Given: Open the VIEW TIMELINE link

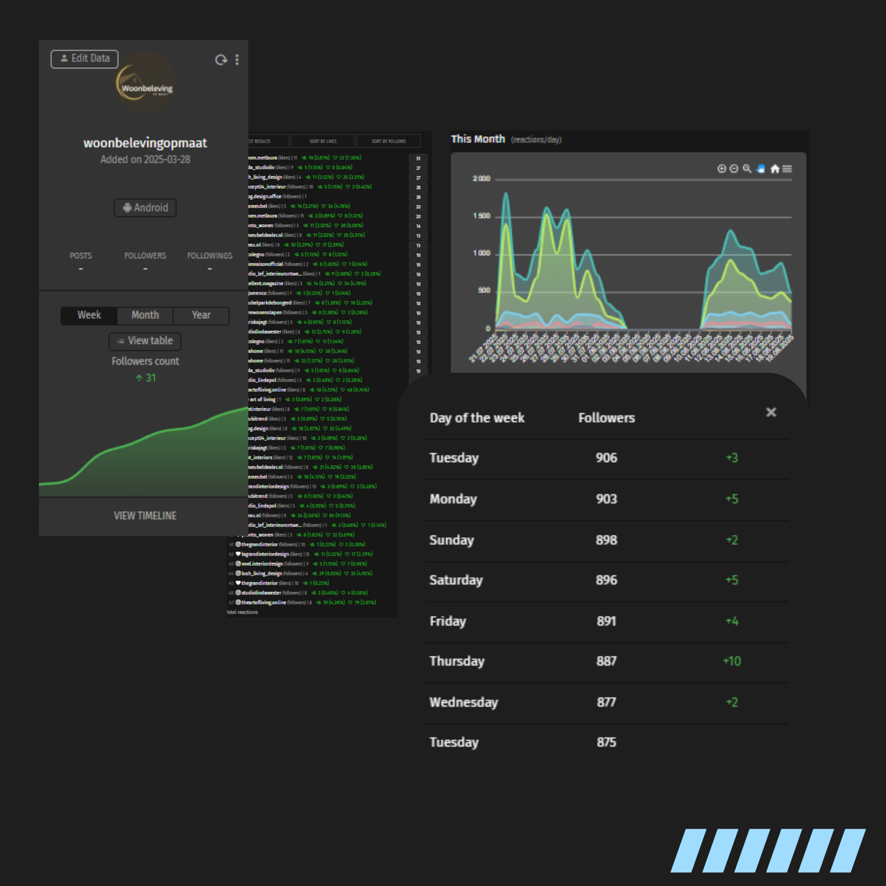Looking at the screenshot, I should (145, 515).
